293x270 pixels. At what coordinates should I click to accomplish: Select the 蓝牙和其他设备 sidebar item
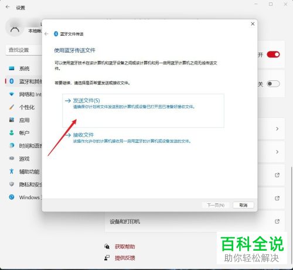(24, 81)
